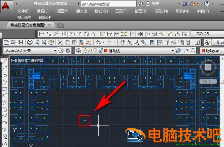Toggle layer on/off light bulb

85,51
